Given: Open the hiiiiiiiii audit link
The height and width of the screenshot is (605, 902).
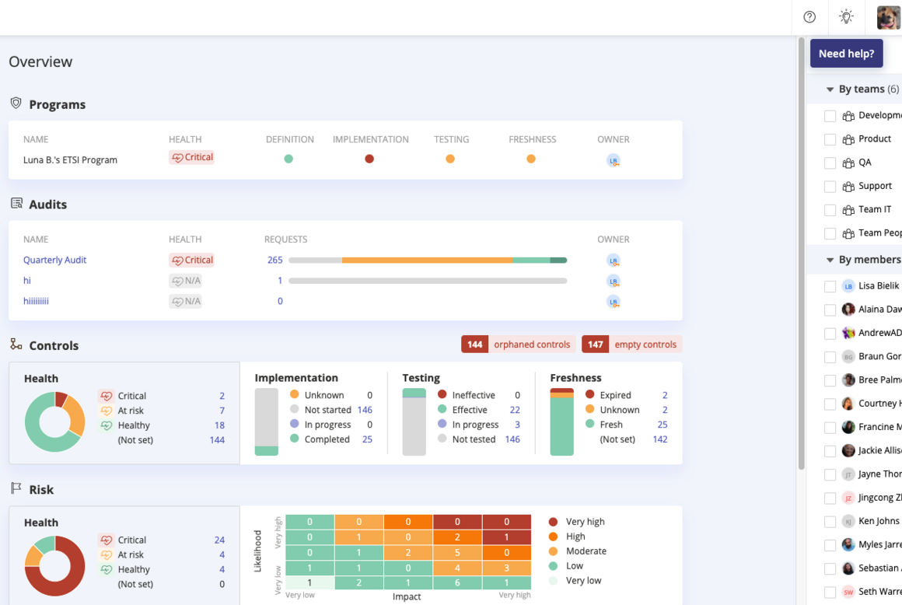Looking at the screenshot, I should (36, 301).
